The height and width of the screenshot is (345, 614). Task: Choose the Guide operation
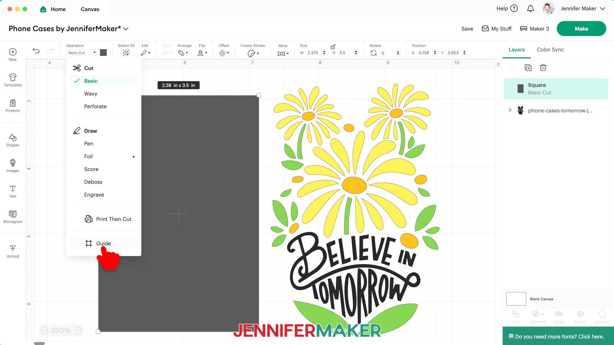point(104,243)
